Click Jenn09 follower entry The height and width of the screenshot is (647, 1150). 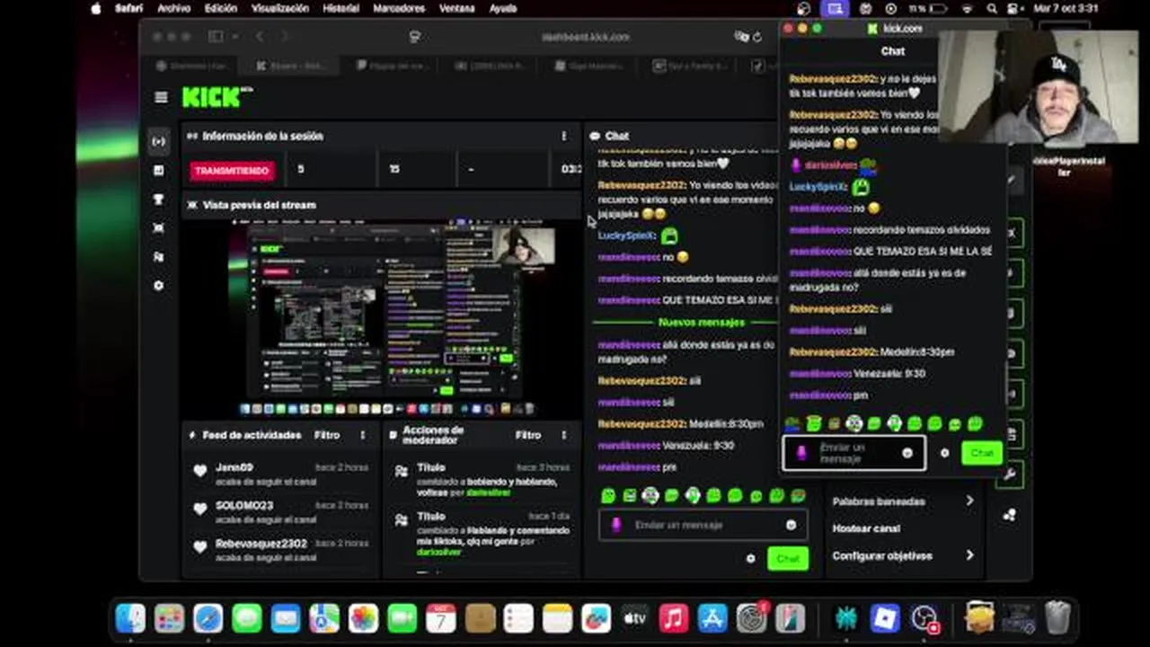pyautogui.click(x=280, y=474)
